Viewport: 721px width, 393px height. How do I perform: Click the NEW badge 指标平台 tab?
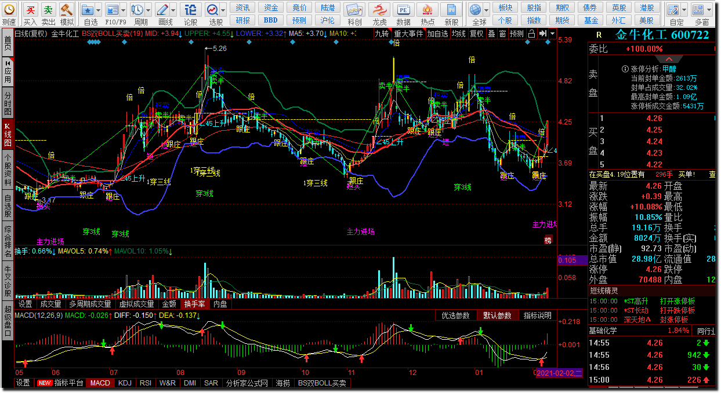coord(60,383)
